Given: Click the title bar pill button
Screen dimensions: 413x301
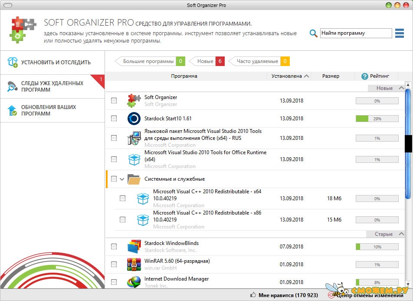Looking at the screenshot, I should [x=8, y=5].
